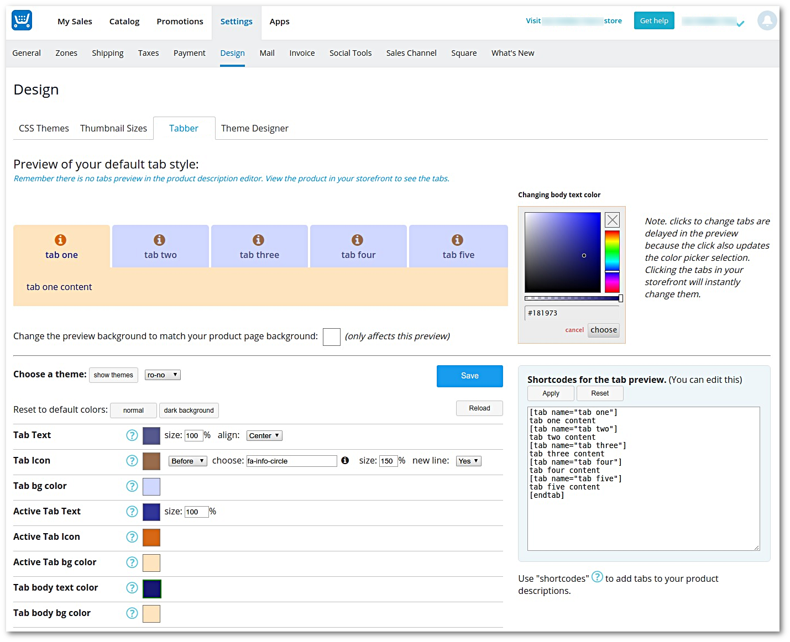
Task: Expand the Center align dropdown
Action: (x=264, y=436)
